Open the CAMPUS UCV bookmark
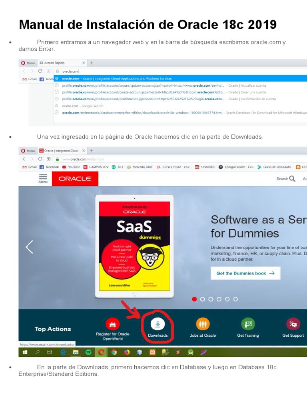Screen dimensions: 307x409 pyautogui.click(x=96, y=167)
